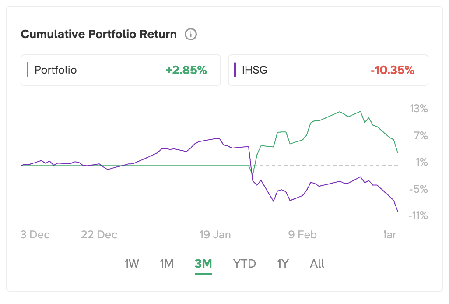Screen dimensions: 449x304
Task: Switch chart to YTD range
Action: point(245,264)
